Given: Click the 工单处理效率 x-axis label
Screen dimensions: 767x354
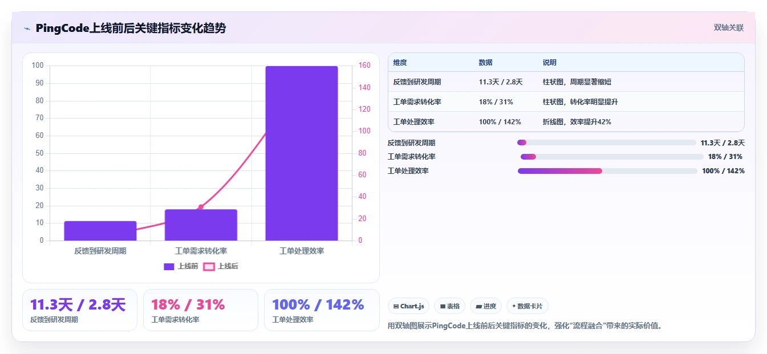Looking at the screenshot, I should (302, 251).
